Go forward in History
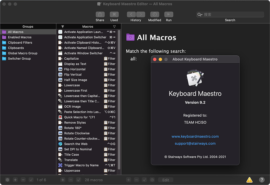Image resolution: width=270 pixels, height=185 pixels. (x=141, y=15)
